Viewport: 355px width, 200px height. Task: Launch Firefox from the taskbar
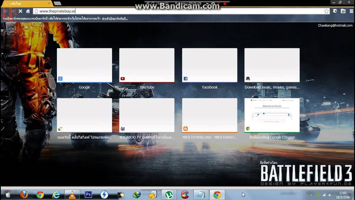point(24,195)
